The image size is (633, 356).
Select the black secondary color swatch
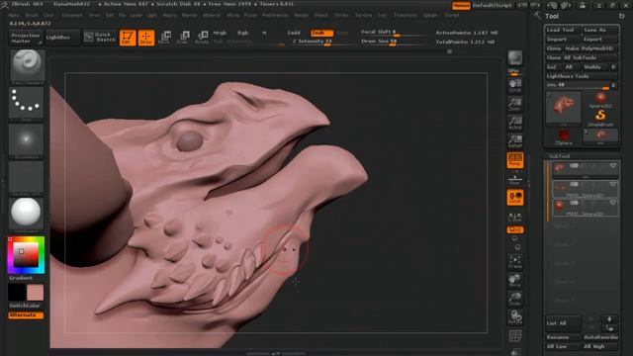tap(17, 293)
